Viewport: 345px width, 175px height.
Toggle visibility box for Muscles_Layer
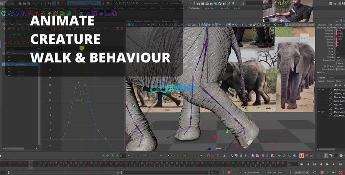(319, 97)
